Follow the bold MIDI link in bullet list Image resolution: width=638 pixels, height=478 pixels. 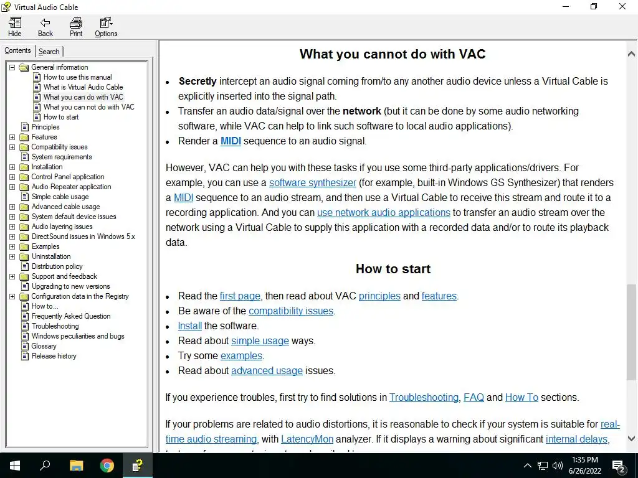tap(231, 141)
